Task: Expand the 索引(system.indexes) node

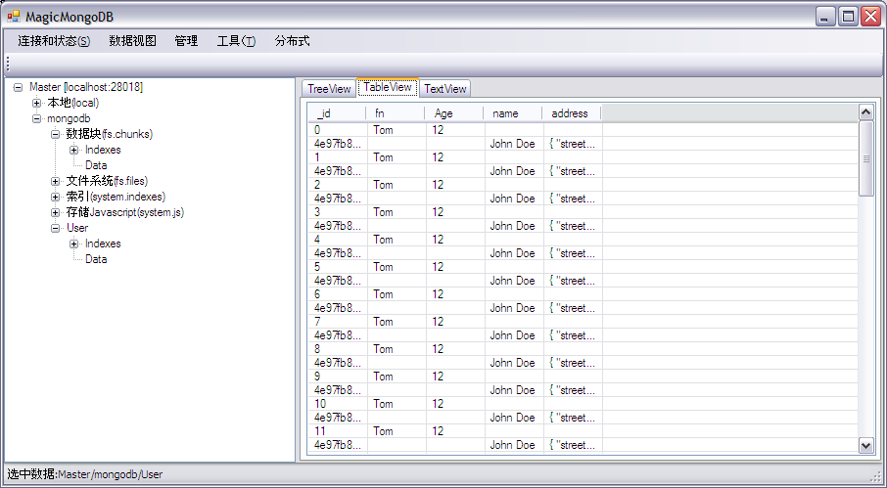Action: point(55,198)
